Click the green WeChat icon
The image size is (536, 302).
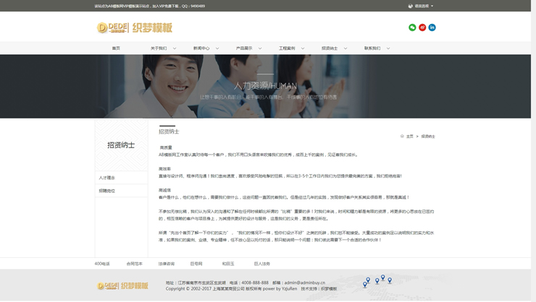pyautogui.click(x=412, y=27)
